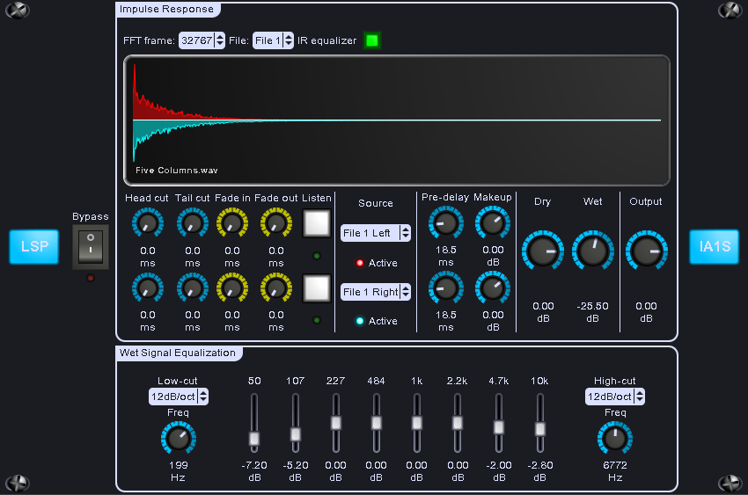Click the Output gain knob

click(646, 251)
